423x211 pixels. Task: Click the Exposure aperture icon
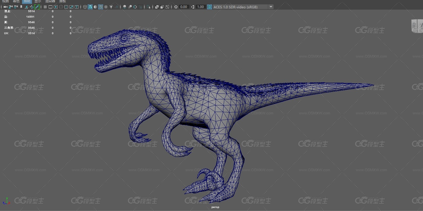(176, 7)
